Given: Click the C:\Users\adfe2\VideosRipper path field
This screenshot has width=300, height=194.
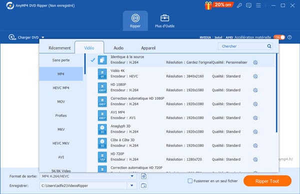Looking at the screenshot, I should [x=83, y=186].
